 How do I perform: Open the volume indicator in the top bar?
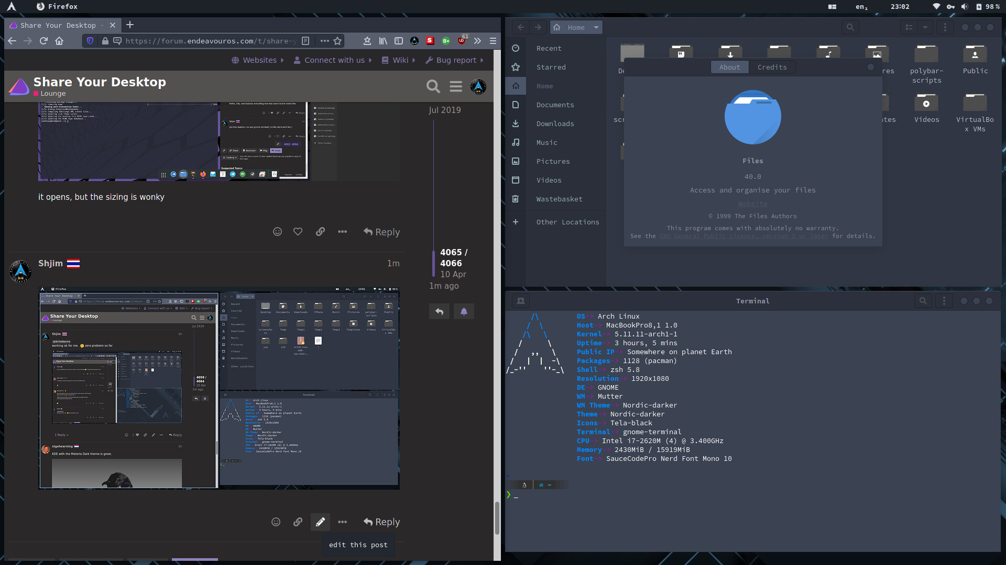click(964, 6)
